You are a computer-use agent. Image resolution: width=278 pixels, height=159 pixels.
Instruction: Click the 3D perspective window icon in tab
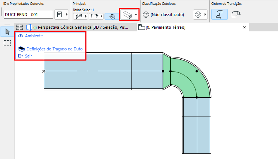click(x=29, y=27)
